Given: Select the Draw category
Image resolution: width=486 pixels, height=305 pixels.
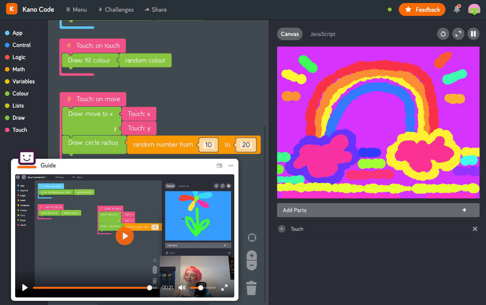Looking at the screenshot, I should click(x=18, y=118).
